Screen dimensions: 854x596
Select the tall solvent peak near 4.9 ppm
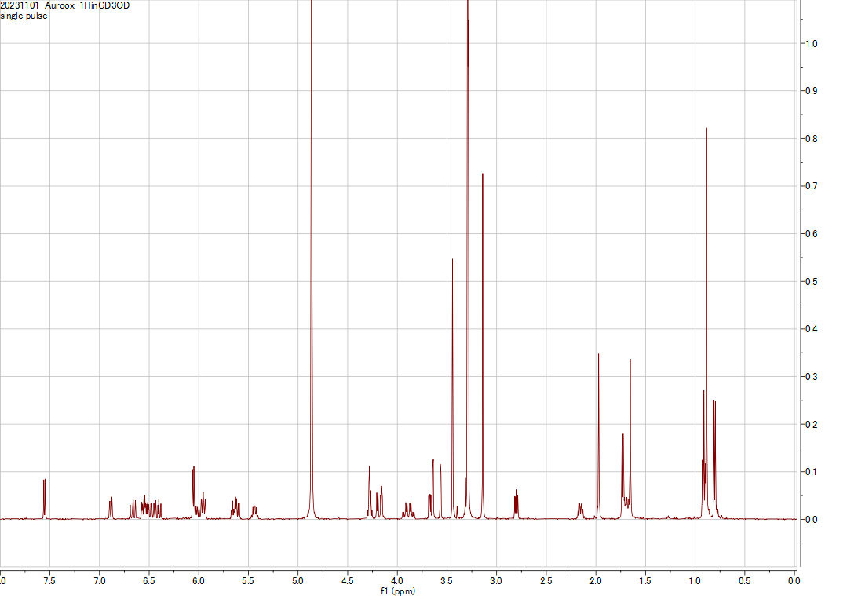[x=311, y=236]
